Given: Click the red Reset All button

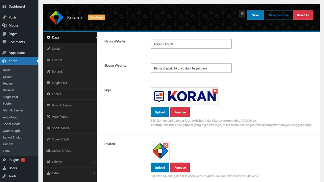Looking at the screenshot, I should [x=303, y=15].
